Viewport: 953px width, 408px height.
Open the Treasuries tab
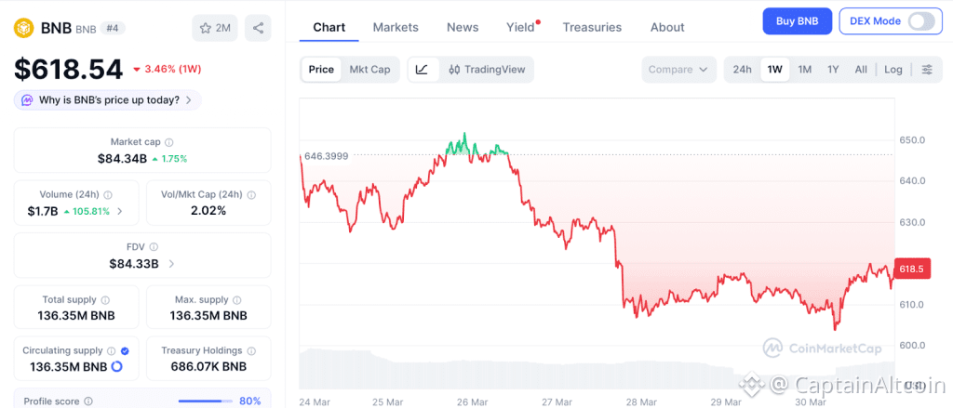point(592,27)
